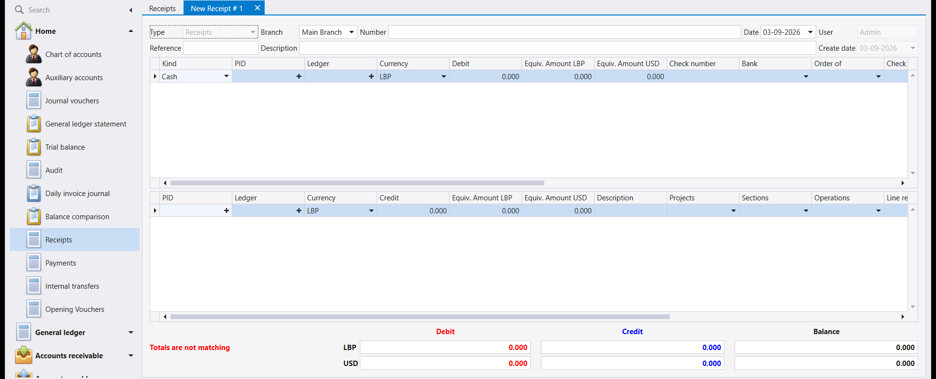Switch to the Receipts tab
The image size is (936, 379).
162,8
